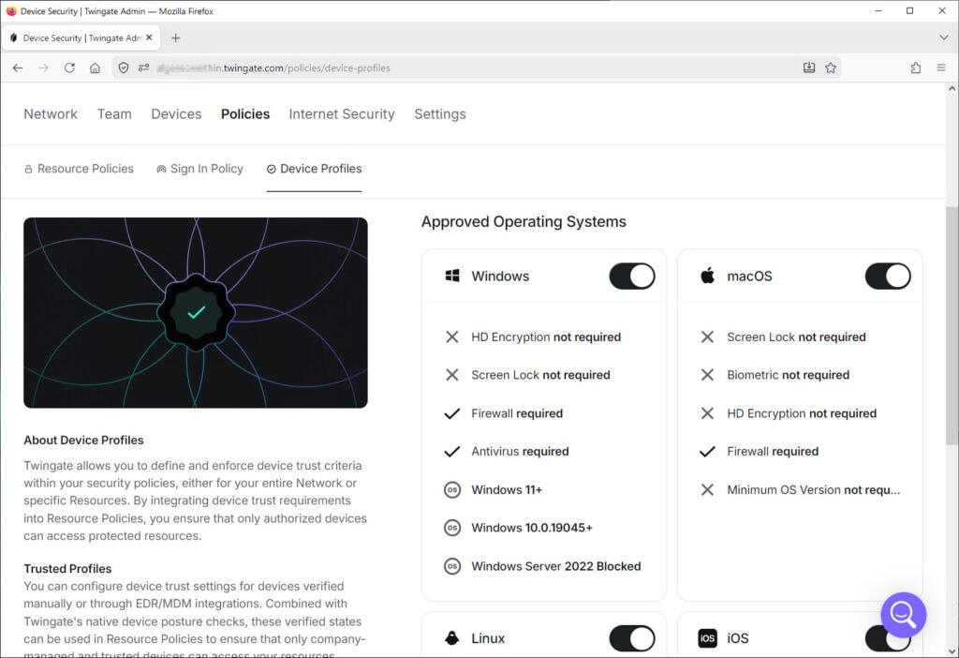This screenshot has height=658, width=959.
Task: Click checkmark beside Windows Firewall required
Action: [x=452, y=413]
